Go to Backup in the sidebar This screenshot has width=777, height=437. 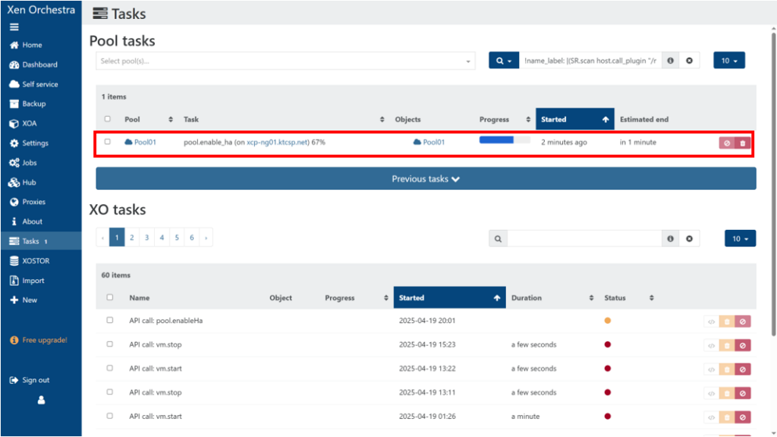(x=33, y=104)
